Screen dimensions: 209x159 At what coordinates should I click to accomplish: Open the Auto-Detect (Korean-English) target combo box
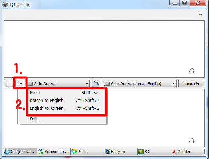140,84
